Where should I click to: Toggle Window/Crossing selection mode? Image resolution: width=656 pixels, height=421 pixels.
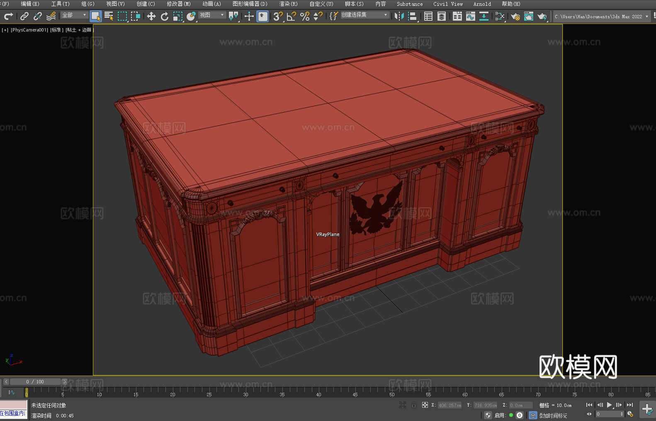click(x=136, y=16)
